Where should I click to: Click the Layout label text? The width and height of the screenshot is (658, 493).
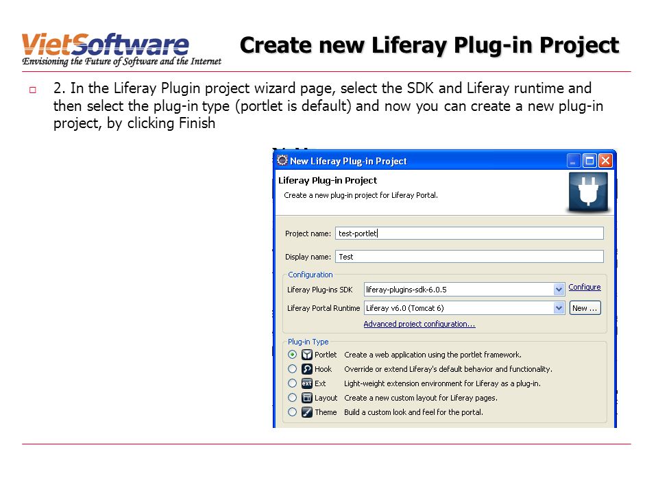click(x=326, y=398)
